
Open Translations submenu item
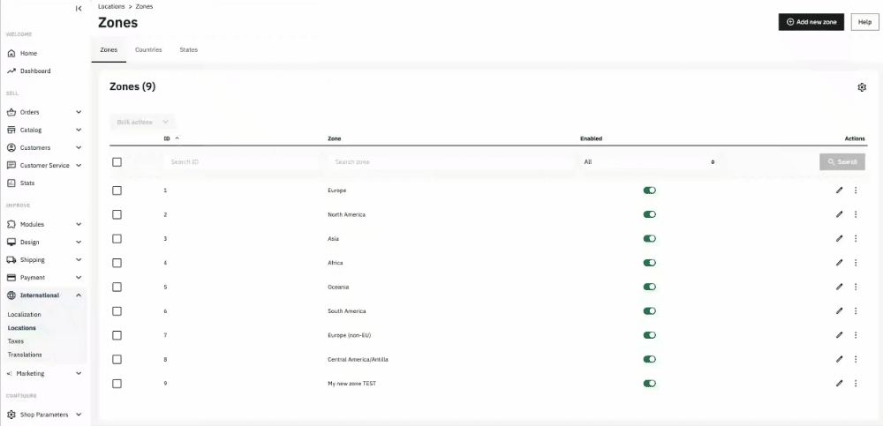point(25,355)
